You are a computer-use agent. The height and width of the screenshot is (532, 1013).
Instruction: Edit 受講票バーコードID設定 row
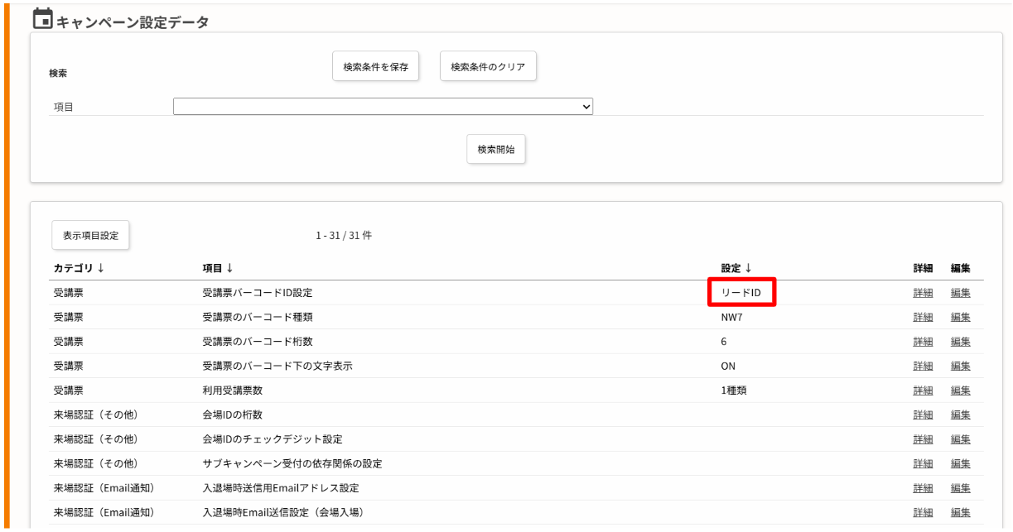961,293
